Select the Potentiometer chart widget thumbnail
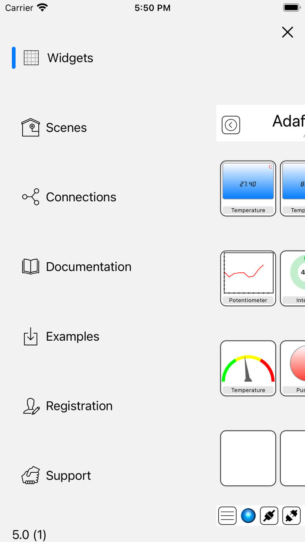Screen dimensions: 305x542 click(x=248, y=278)
